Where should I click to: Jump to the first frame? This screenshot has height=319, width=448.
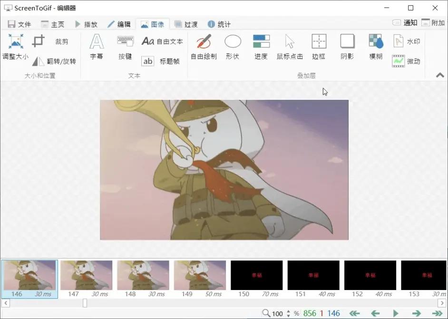click(355, 313)
